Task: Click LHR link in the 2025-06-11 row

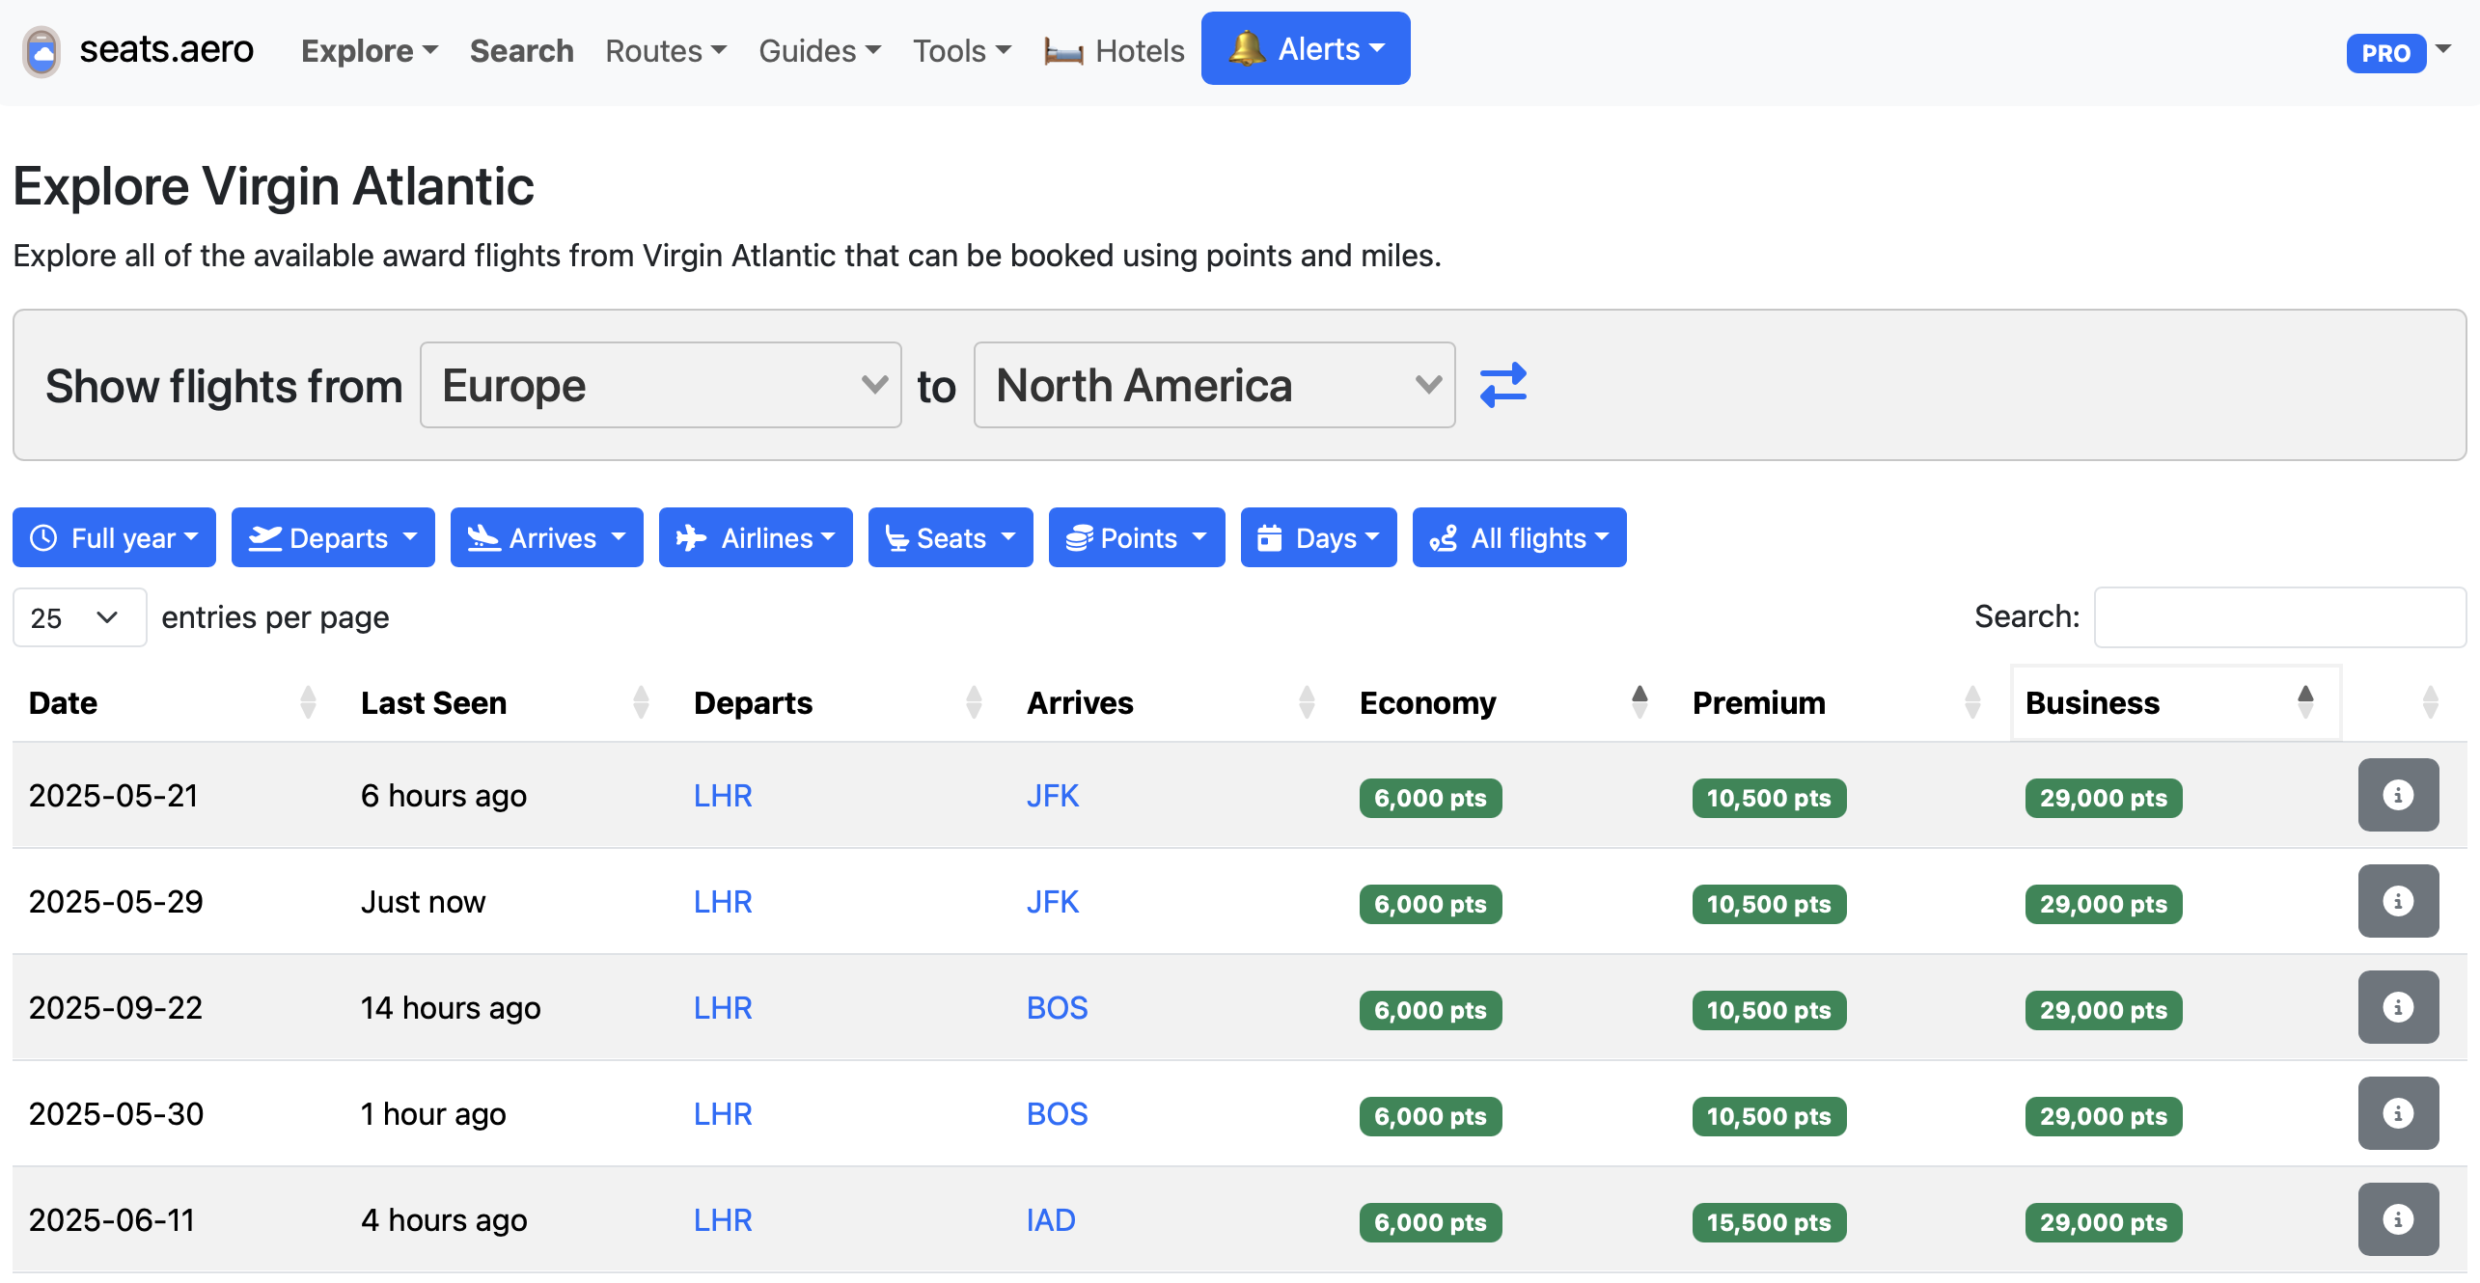Action: coord(723,1219)
